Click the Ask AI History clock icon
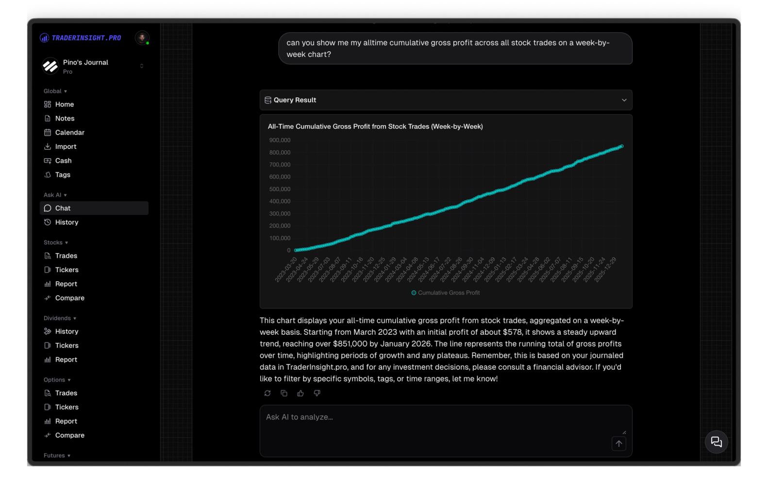This screenshot has height=502, width=768. [48, 222]
